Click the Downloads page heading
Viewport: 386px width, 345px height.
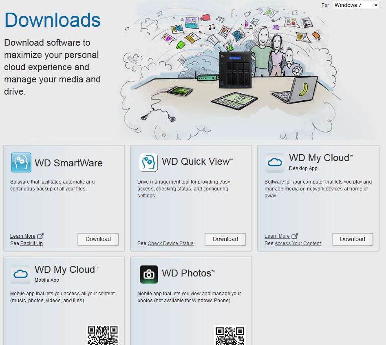[53, 20]
